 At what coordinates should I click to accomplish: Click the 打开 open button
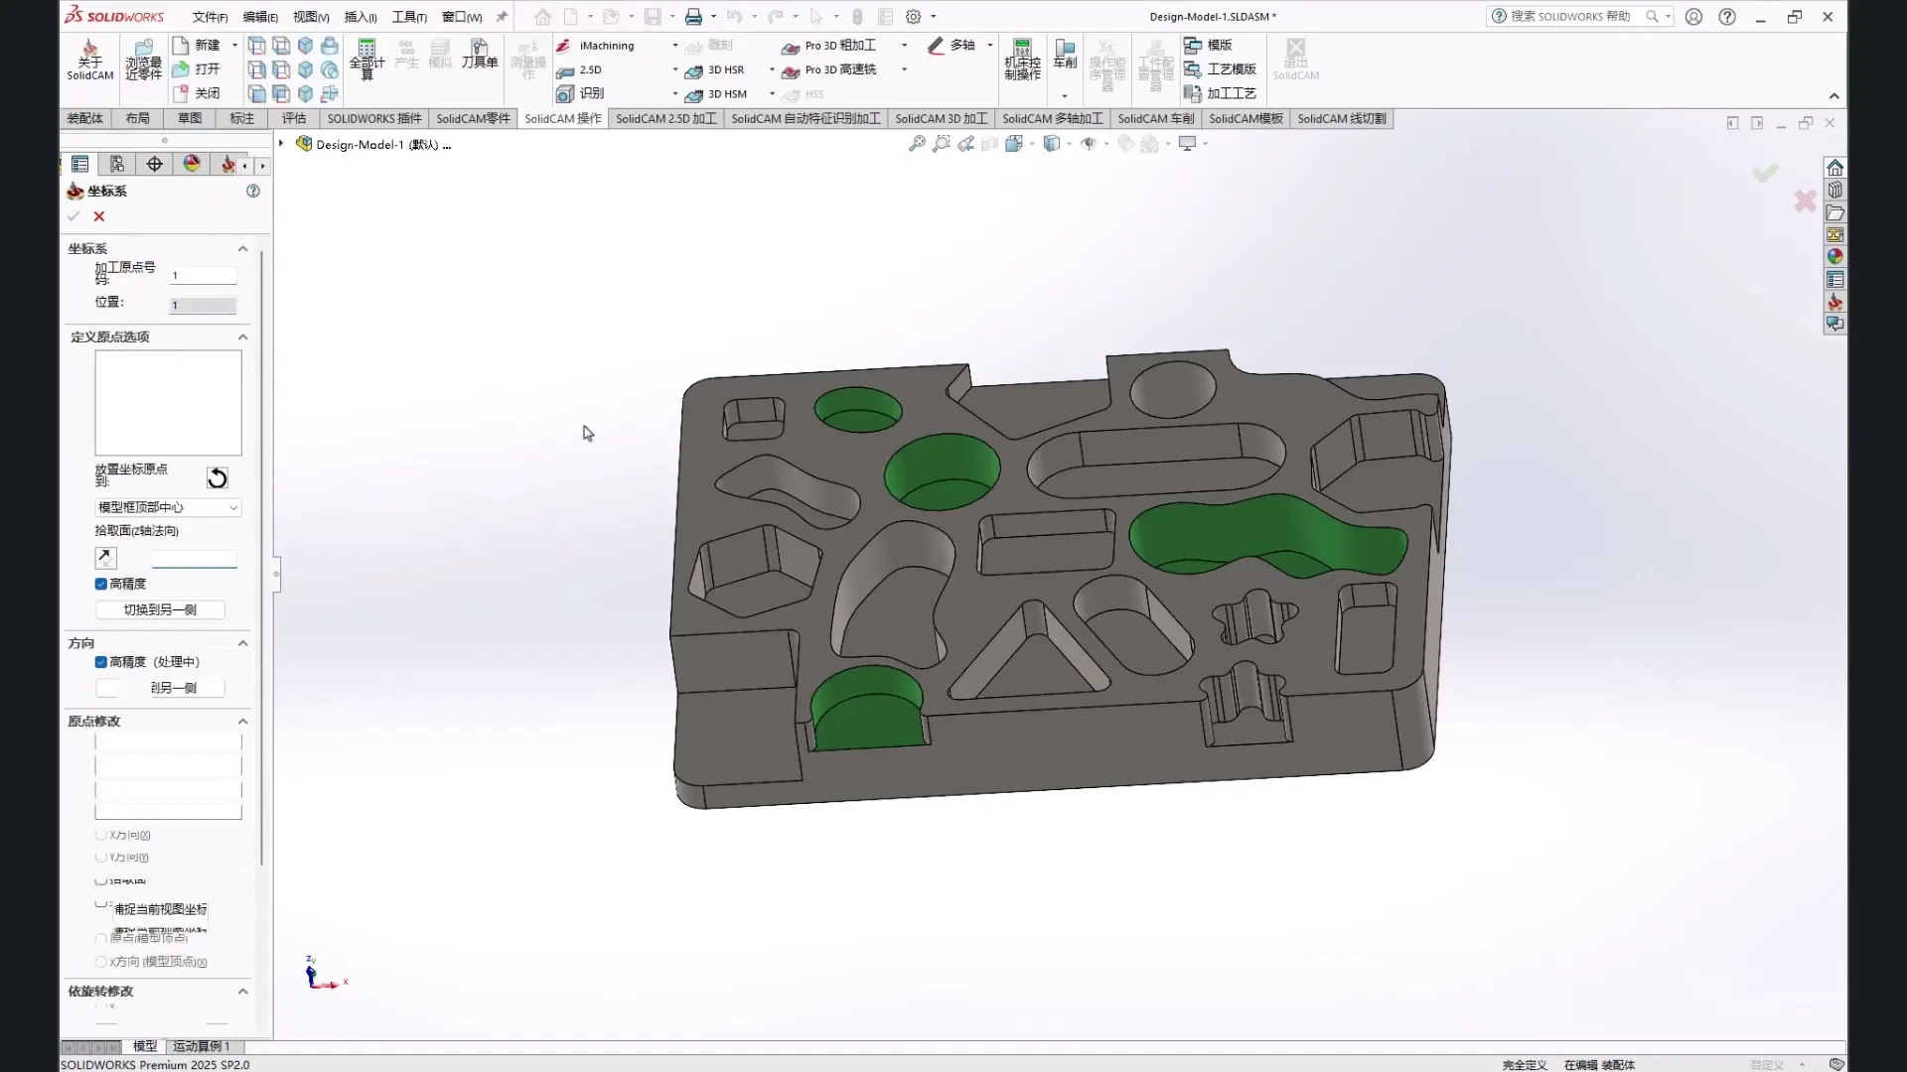(x=197, y=69)
